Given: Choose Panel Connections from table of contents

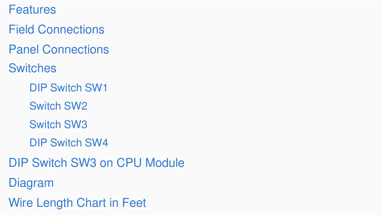Looking at the screenshot, I should pyautogui.click(x=59, y=49).
